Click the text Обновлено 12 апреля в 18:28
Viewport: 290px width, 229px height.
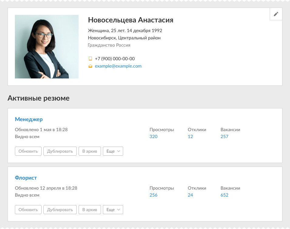pyautogui.click(x=46, y=188)
